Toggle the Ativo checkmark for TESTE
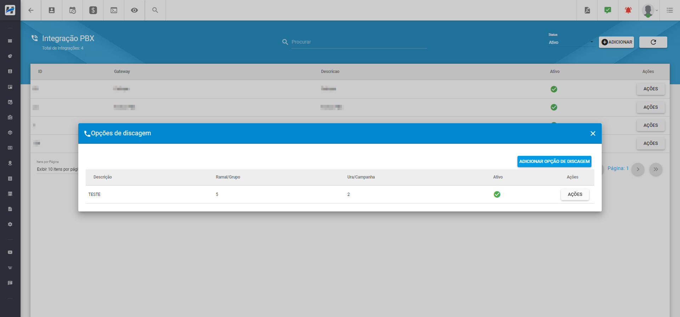Image resolution: width=680 pixels, height=317 pixels. pyautogui.click(x=497, y=194)
